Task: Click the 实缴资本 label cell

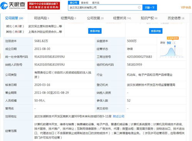Action: click(110, 41)
